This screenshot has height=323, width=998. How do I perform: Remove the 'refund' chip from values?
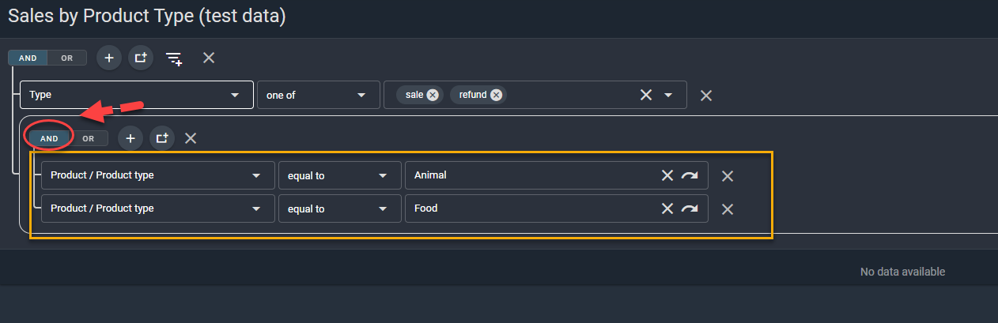496,95
